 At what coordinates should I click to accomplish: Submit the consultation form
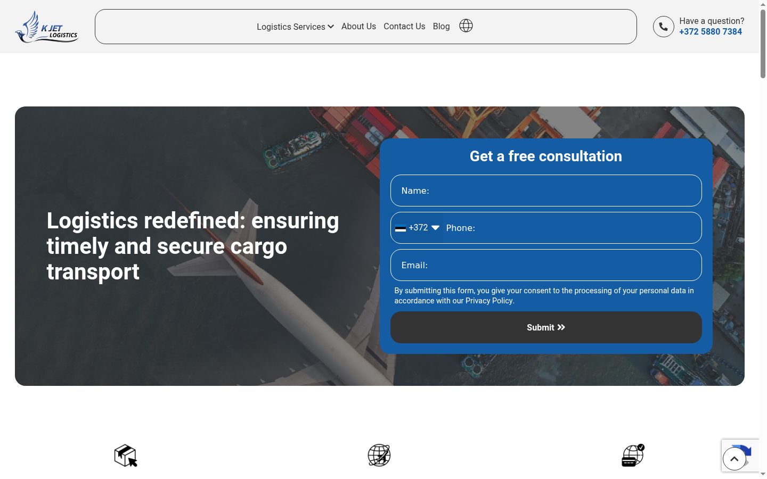click(546, 327)
